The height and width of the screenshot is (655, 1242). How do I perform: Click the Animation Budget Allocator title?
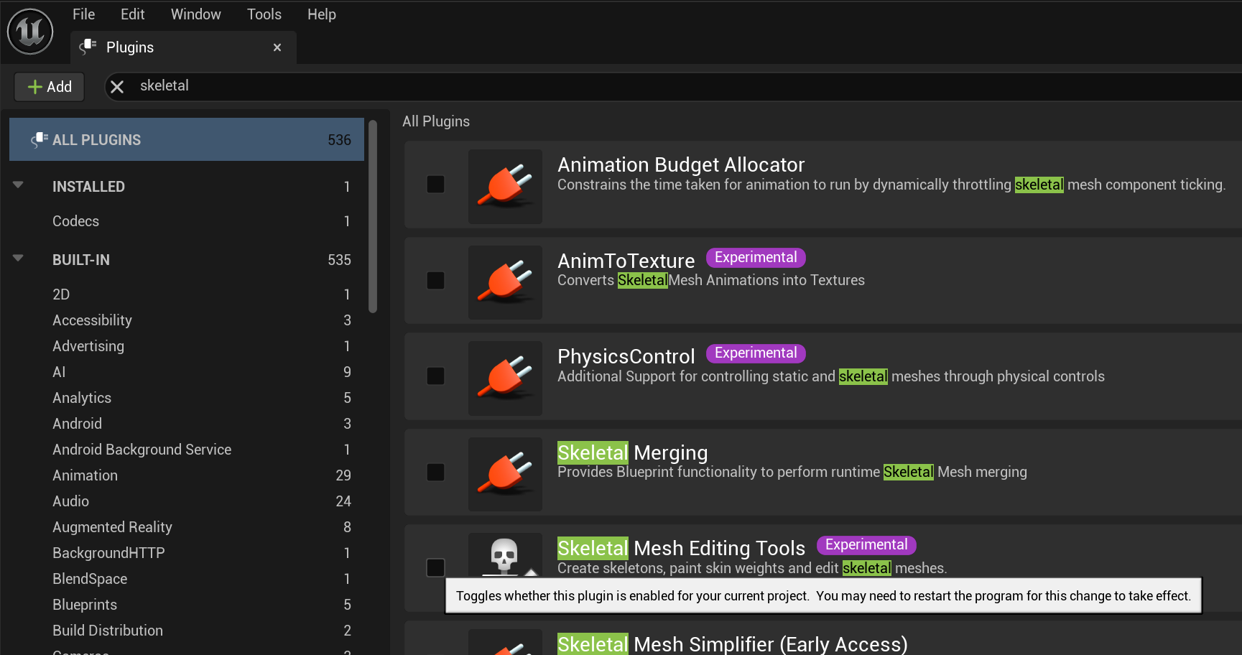681,164
